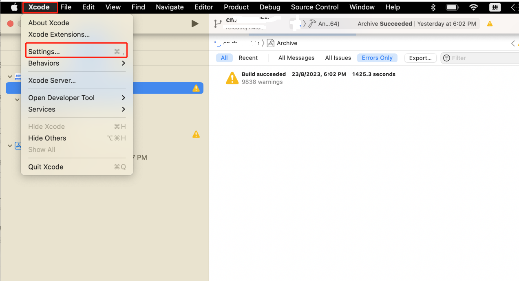Click the Build succeeded log entry title
The height and width of the screenshot is (281, 519).
[x=264, y=74]
